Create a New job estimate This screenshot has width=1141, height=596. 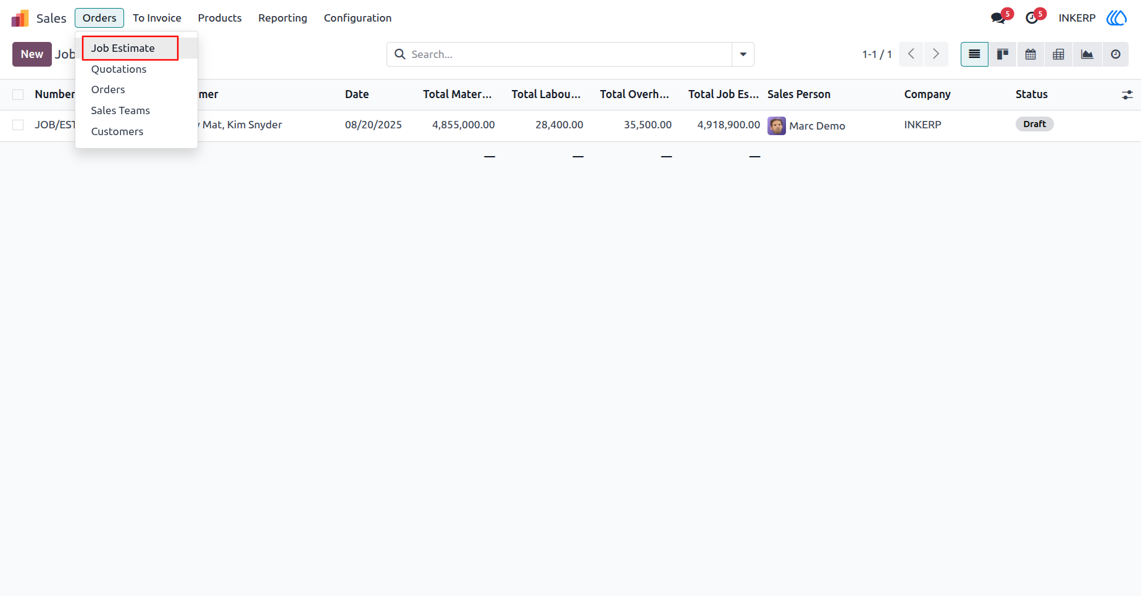32,54
